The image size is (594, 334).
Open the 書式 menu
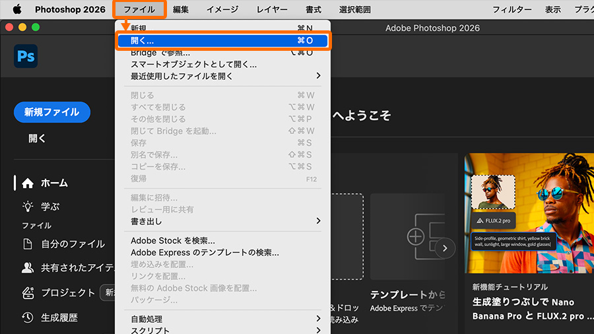click(313, 9)
